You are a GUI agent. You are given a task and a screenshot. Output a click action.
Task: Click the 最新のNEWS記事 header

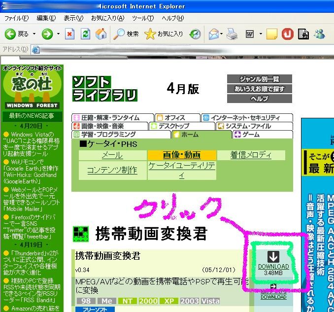click(x=32, y=116)
